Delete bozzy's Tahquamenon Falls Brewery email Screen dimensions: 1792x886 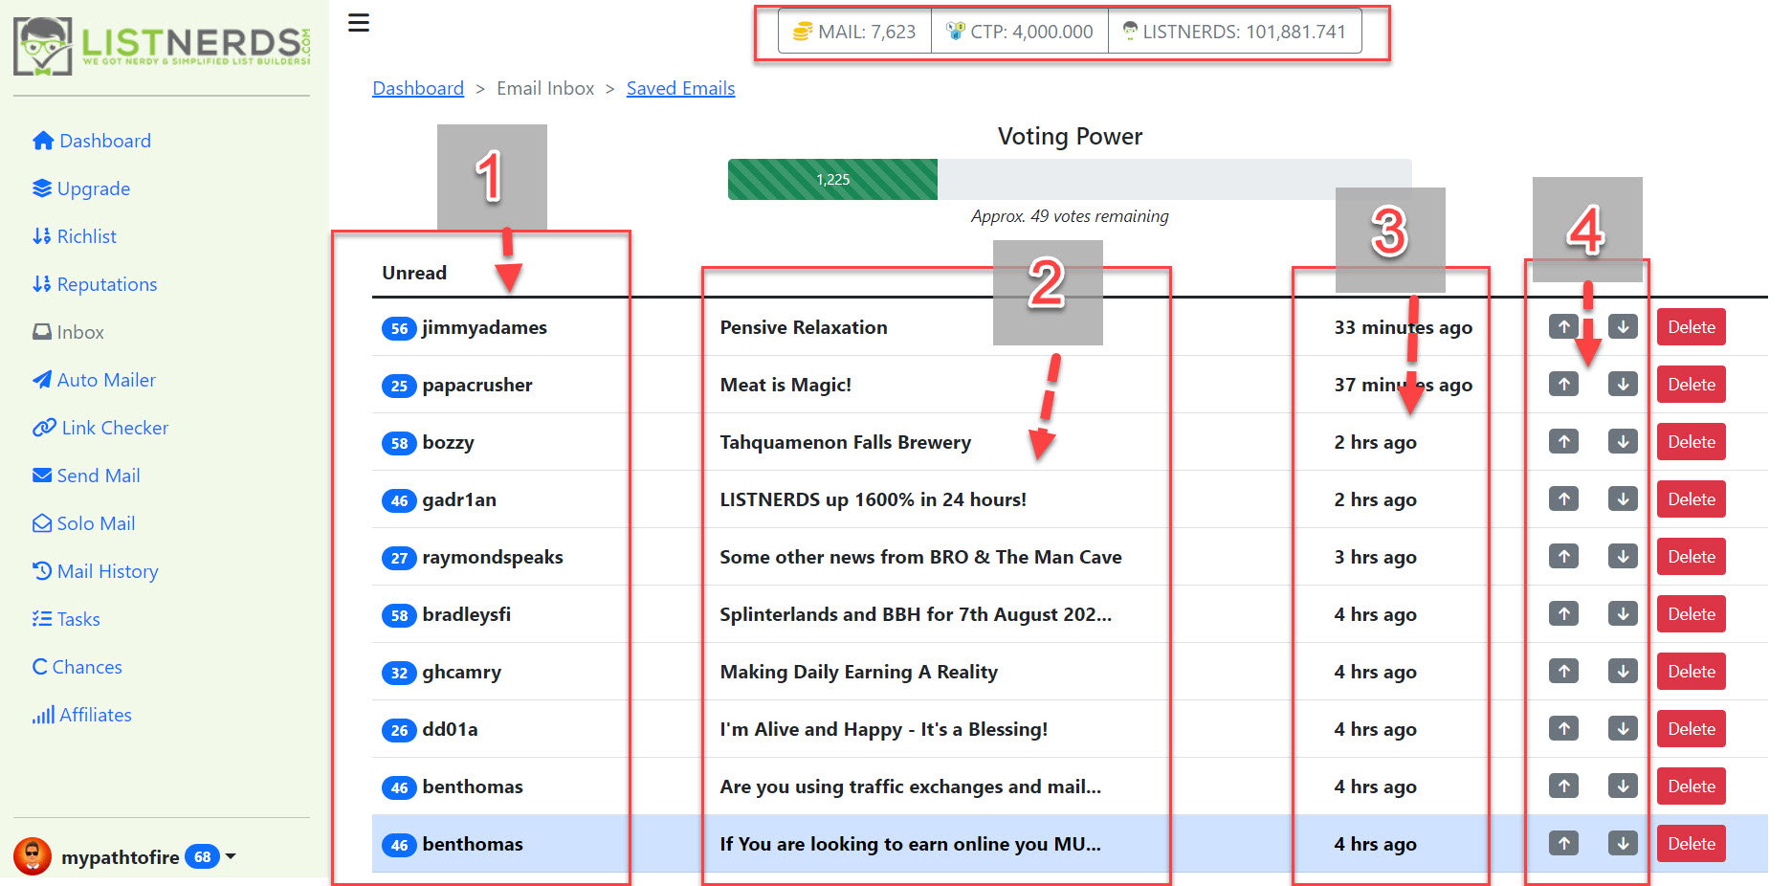[1692, 442]
